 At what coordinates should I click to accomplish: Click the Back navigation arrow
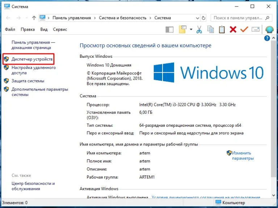pyautogui.click(x=8, y=18)
